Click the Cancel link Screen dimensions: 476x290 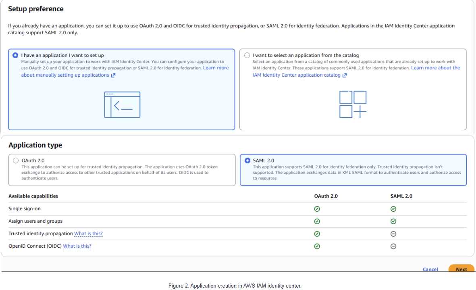[430, 269]
